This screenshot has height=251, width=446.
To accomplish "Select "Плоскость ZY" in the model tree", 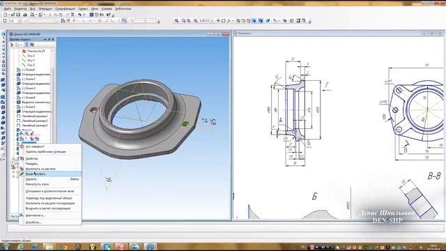I will (36, 51).
